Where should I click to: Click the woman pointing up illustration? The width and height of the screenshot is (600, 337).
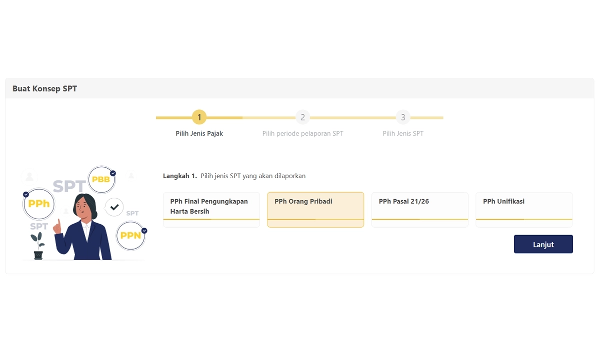[82, 227]
